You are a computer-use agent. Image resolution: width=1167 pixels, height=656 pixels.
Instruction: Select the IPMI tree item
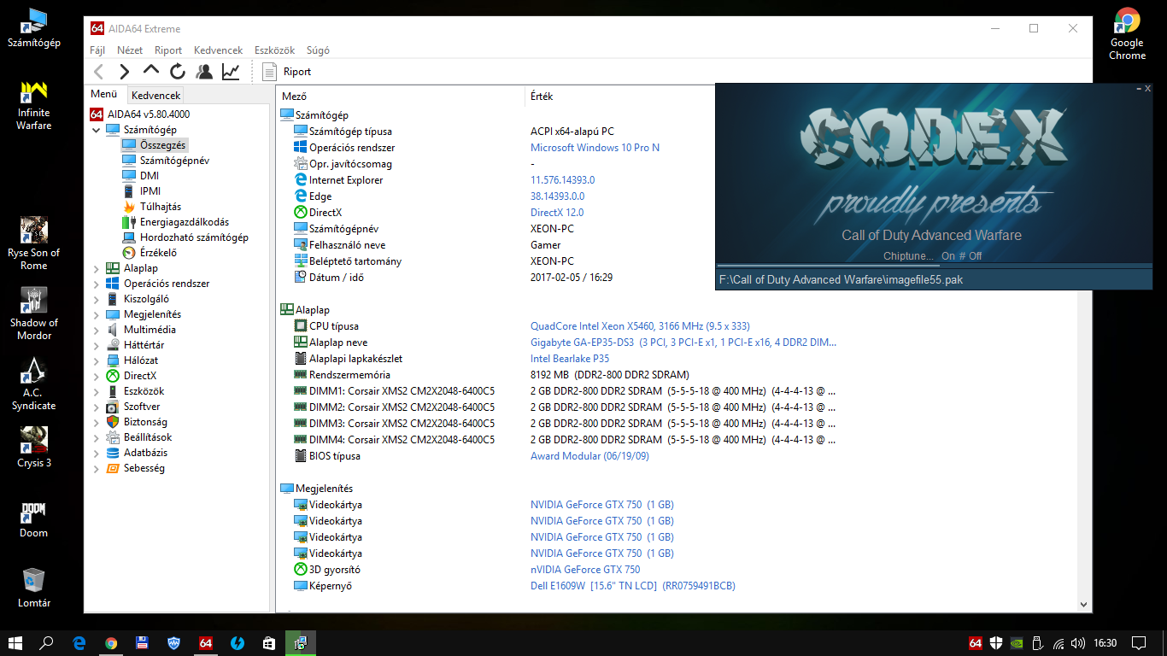[150, 191]
